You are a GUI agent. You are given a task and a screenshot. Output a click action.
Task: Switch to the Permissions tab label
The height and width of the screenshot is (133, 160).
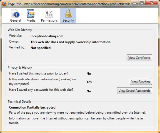click(49, 21)
